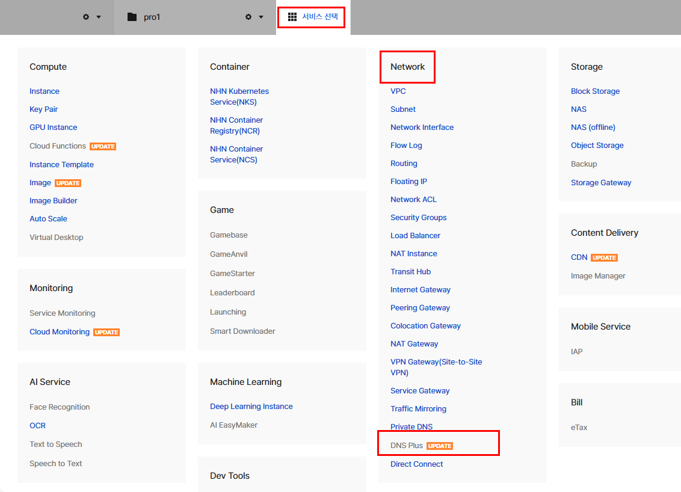Select Speech to Text
Screen dimensions: 681x492
click(x=55, y=463)
